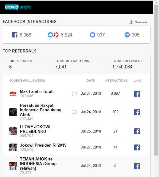Click the I LOVE JOKOWI PRESIDENKU thumbnail
Screen dimensions: 159x177
click(13, 131)
